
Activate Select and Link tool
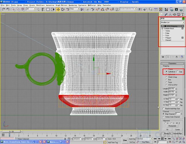pyautogui.click(x=14, y=9)
